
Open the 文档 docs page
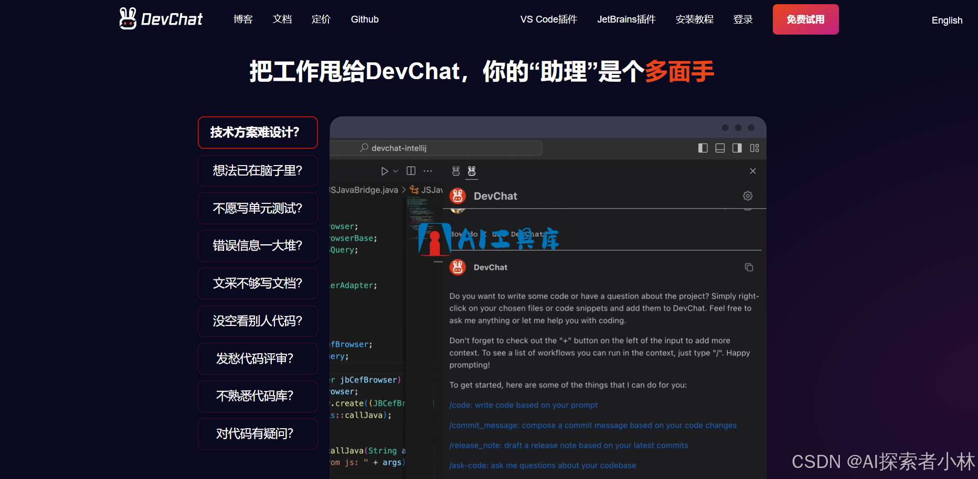point(282,19)
